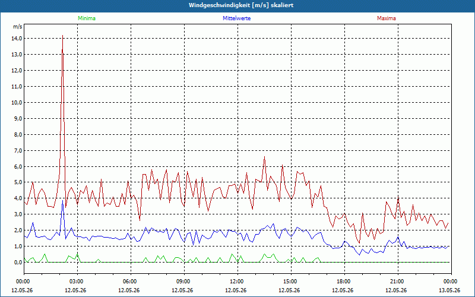Click the 12,0 y-axis label
This screenshot has height=297, width=475.
pos(17,70)
